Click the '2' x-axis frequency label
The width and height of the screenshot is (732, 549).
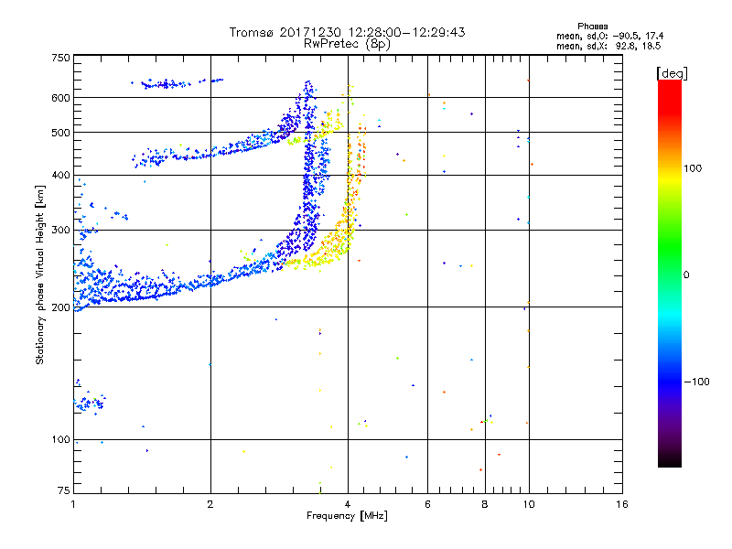(x=210, y=504)
